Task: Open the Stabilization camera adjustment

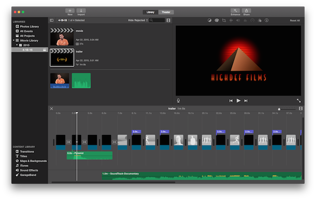Action: 231,20
